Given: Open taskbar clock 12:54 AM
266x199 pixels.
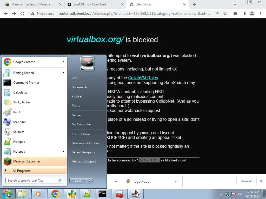Looking at the screenshot, I should [253, 194].
